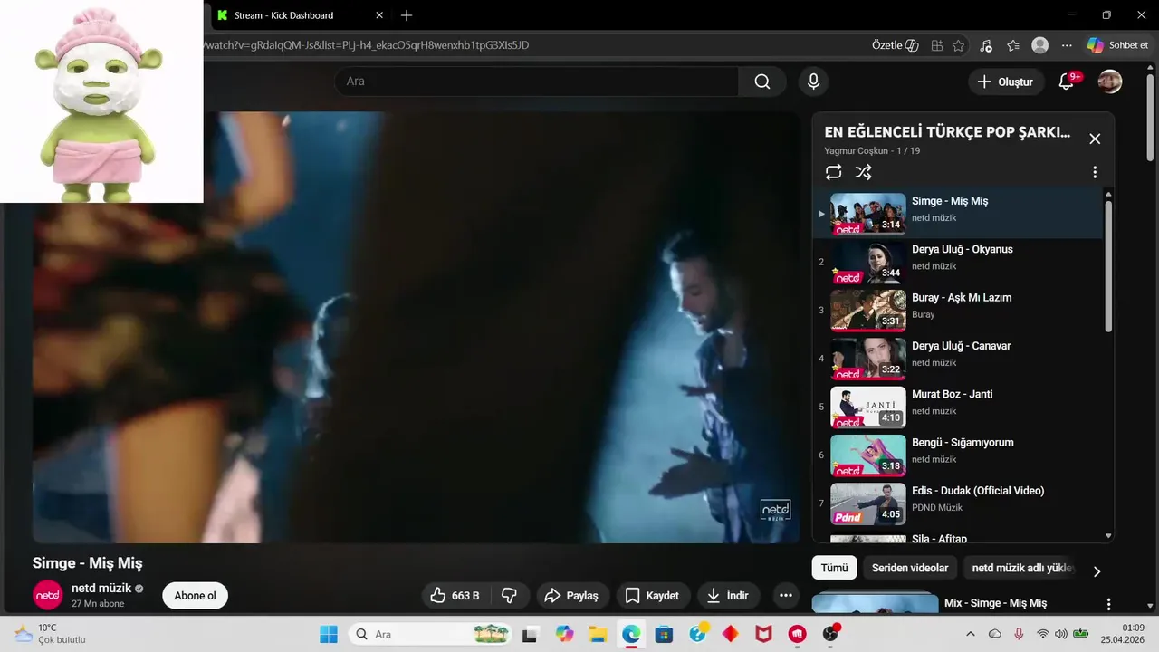Open playlist panel three-dot options menu
Viewport: 1159px width, 652px height.
point(1095,172)
